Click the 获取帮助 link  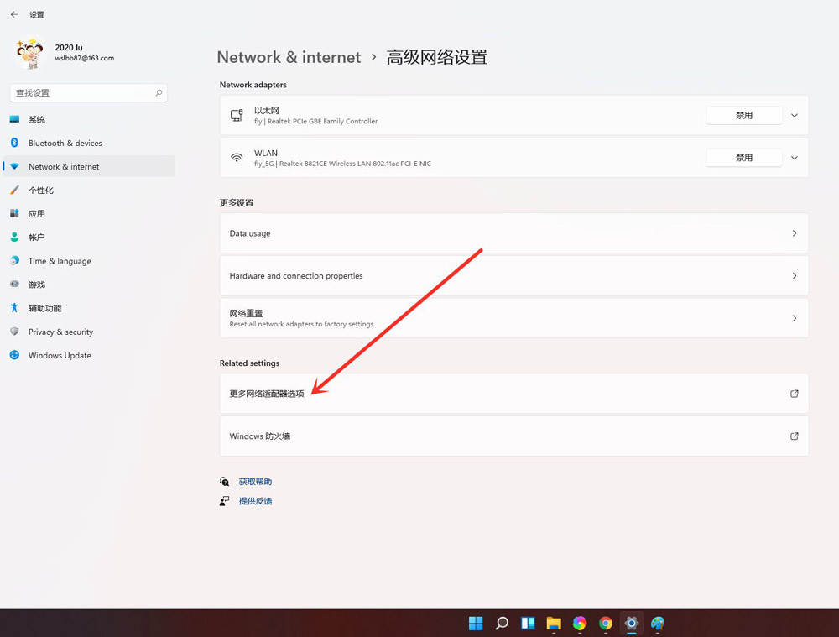[x=254, y=481]
